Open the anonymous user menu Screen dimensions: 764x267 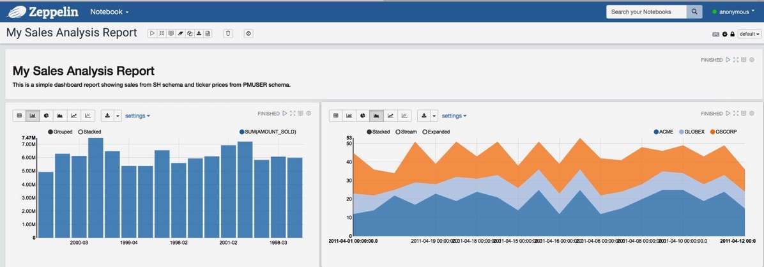coord(733,11)
